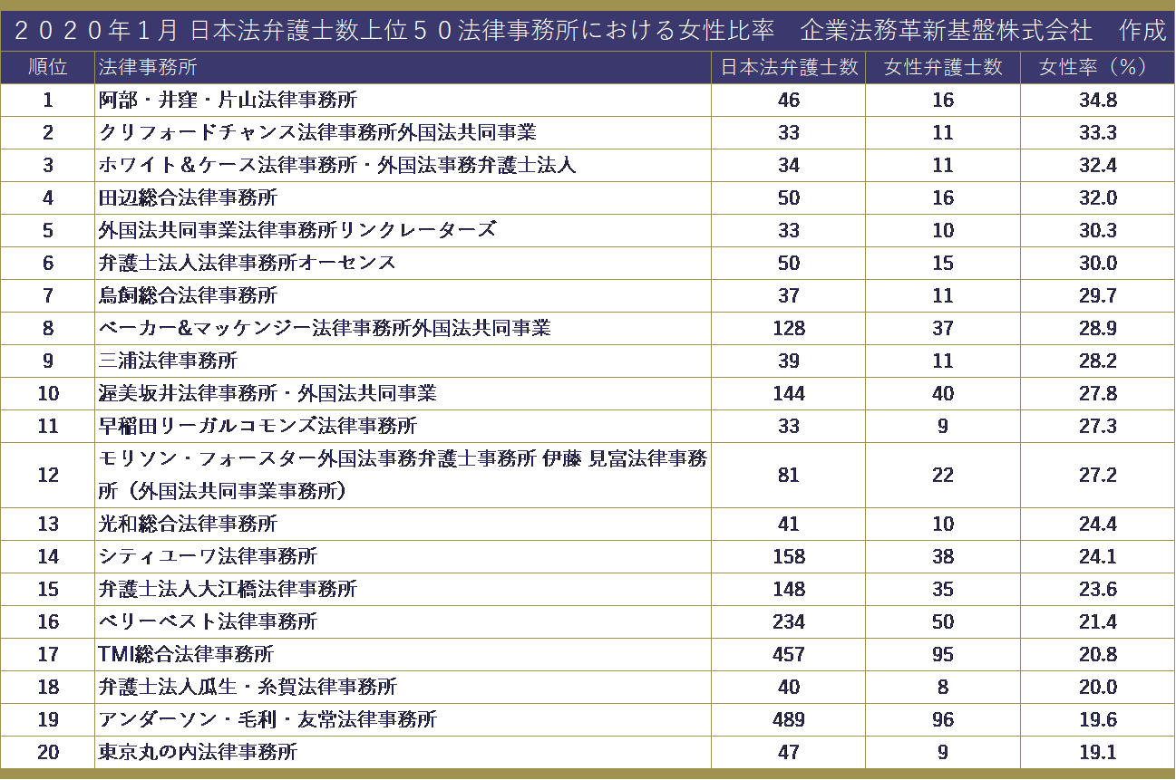Select the 27.3 percentage cell
1176x780 pixels.
click(x=1098, y=427)
